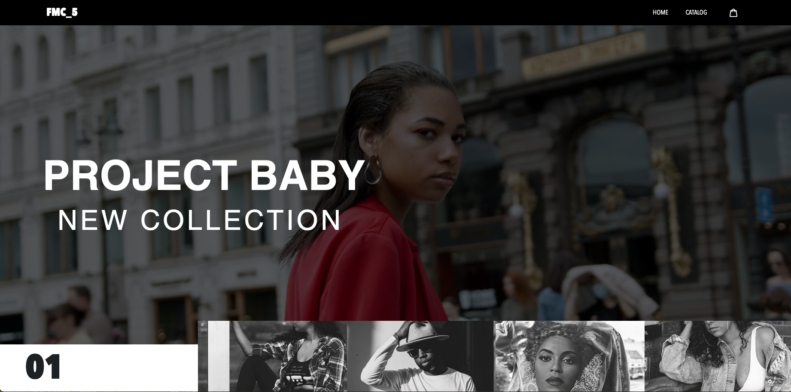This screenshot has height=392, width=791.
Task: Click the sunglasses on the hat-wearing man
Action: tap(419, 353)
